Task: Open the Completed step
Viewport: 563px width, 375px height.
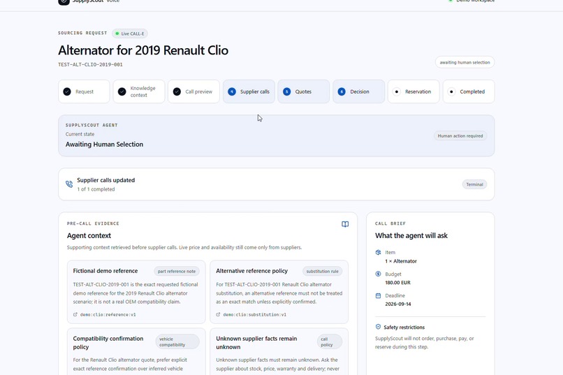Action: tap(469, 91)
